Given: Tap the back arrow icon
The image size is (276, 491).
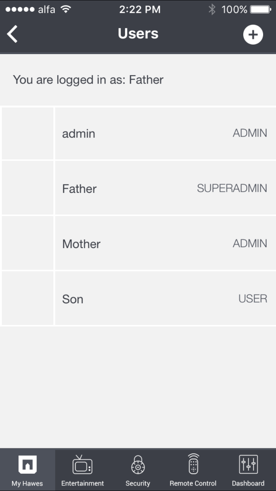Looking at the screenshot, I should 12,34.
